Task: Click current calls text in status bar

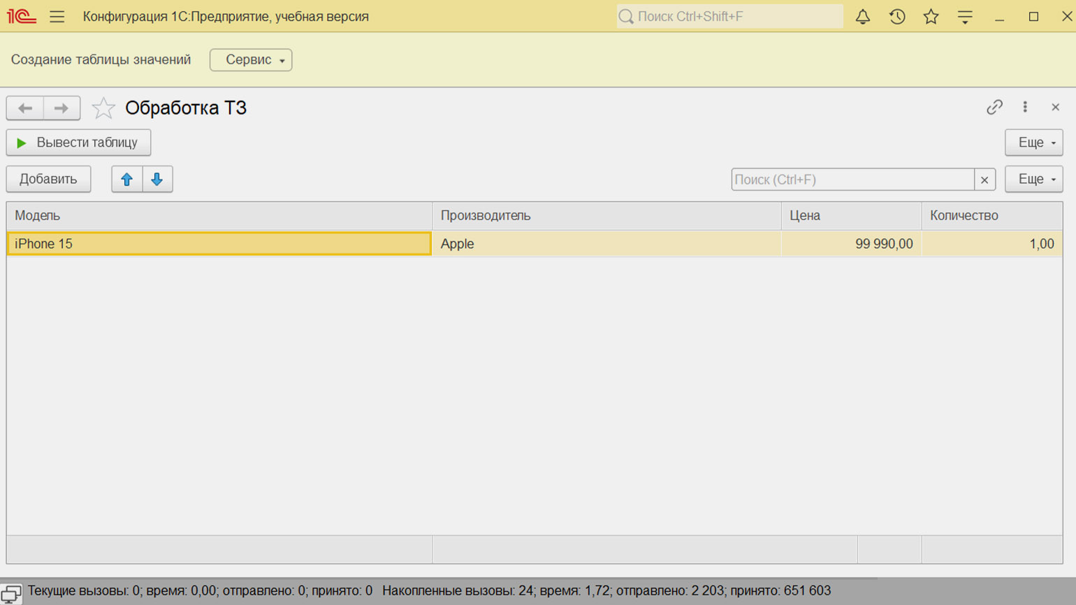Action: pyautogui.click(x=200, y=591)
